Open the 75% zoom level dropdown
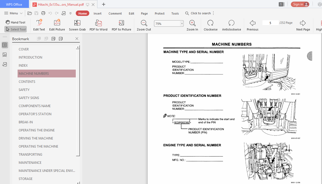This screenshot has height=184, width=322. point(182,23)
